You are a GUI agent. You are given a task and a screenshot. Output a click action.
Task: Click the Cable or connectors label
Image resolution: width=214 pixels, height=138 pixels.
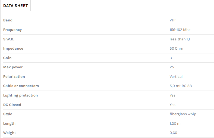[x=21, y=86]
